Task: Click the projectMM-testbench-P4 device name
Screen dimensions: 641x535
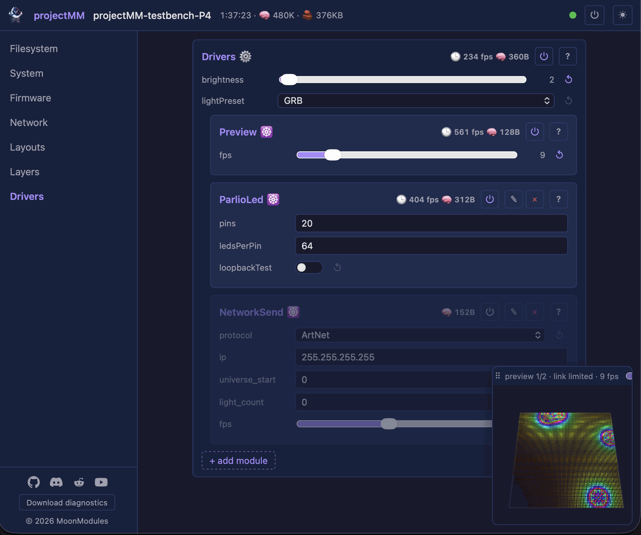Action: [x=152, y=15]
